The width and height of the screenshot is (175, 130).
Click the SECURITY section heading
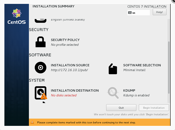(x=39, y=30)
